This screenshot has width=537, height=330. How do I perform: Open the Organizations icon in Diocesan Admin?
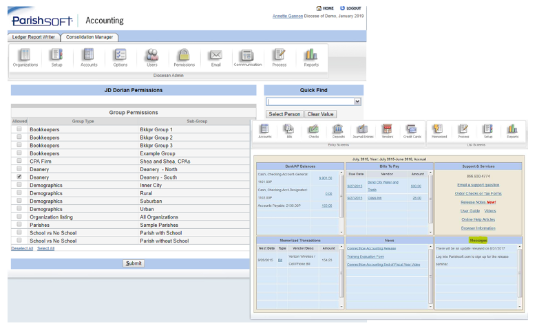tap(25, 58)
